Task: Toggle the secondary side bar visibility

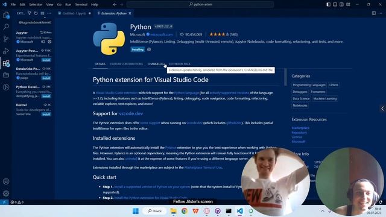Action: (341, 4)
